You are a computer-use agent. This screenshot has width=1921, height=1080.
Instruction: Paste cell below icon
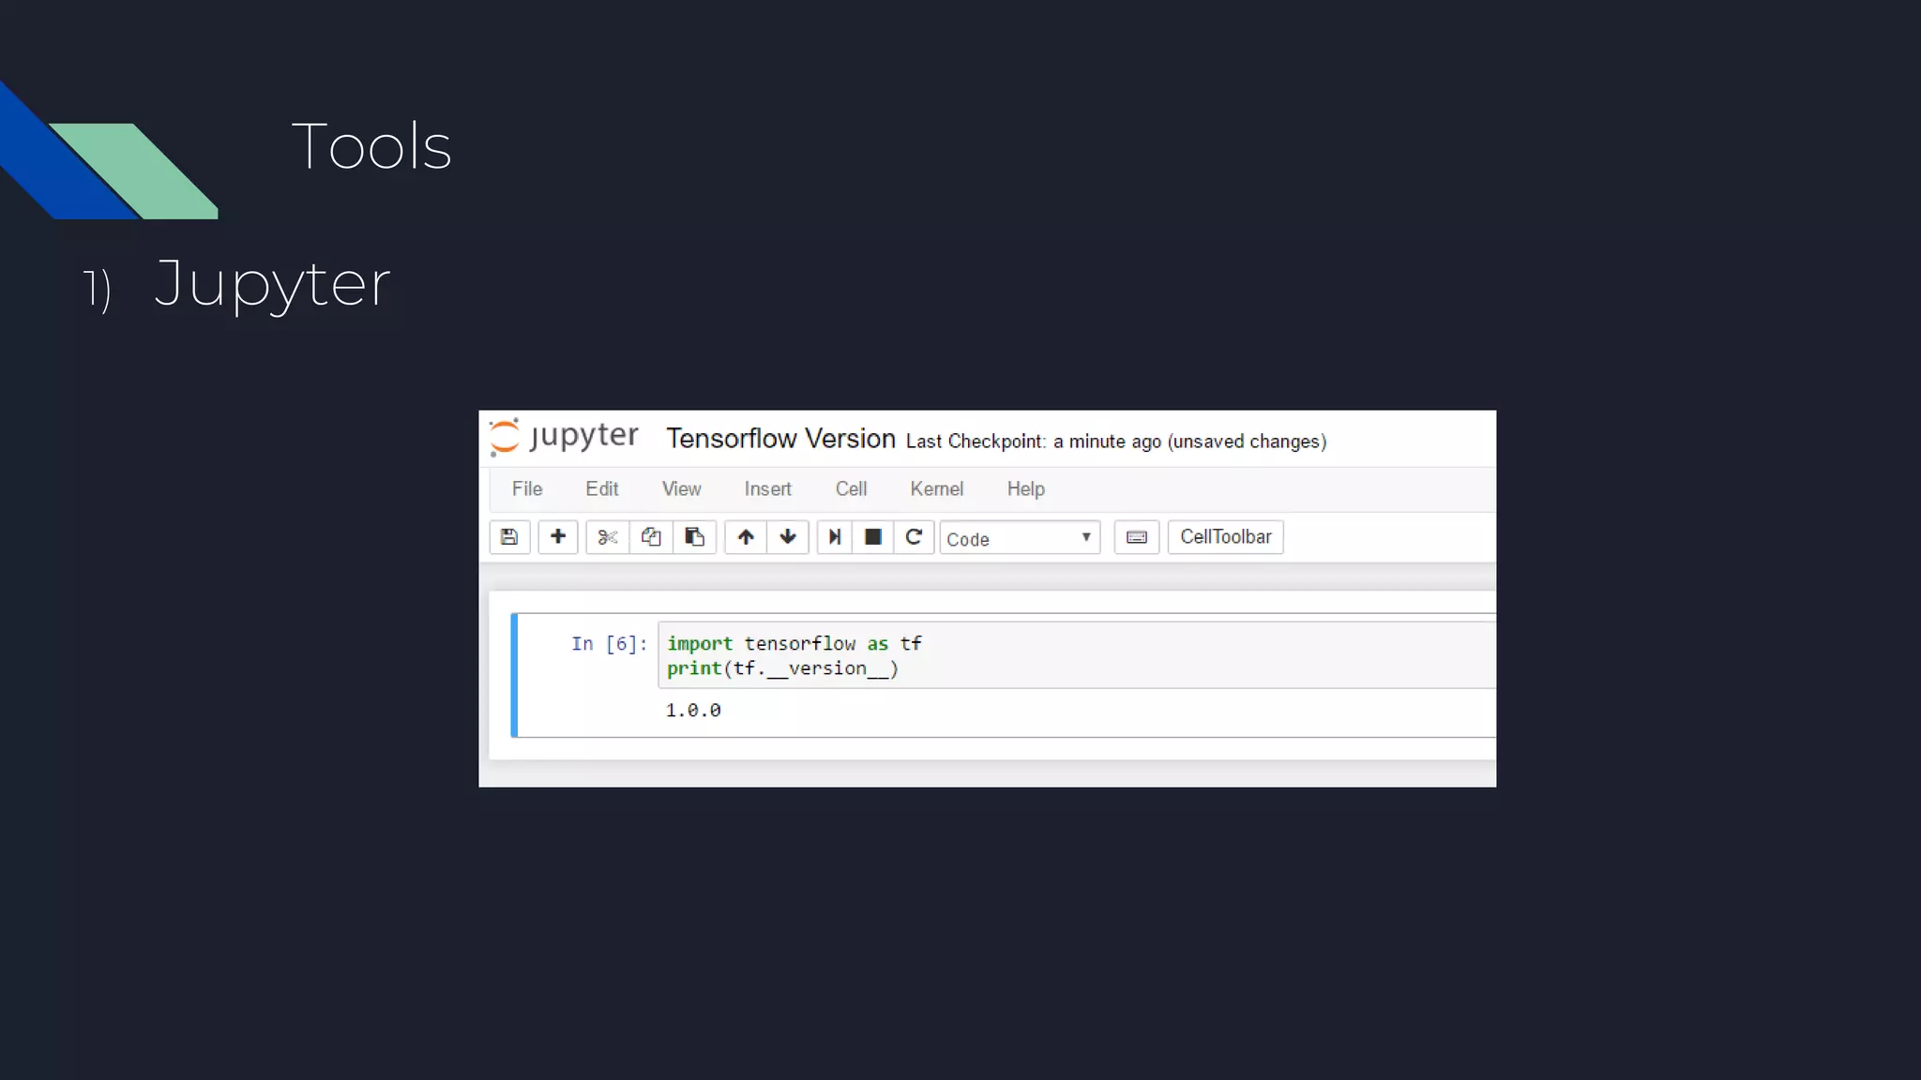point(694,537)
